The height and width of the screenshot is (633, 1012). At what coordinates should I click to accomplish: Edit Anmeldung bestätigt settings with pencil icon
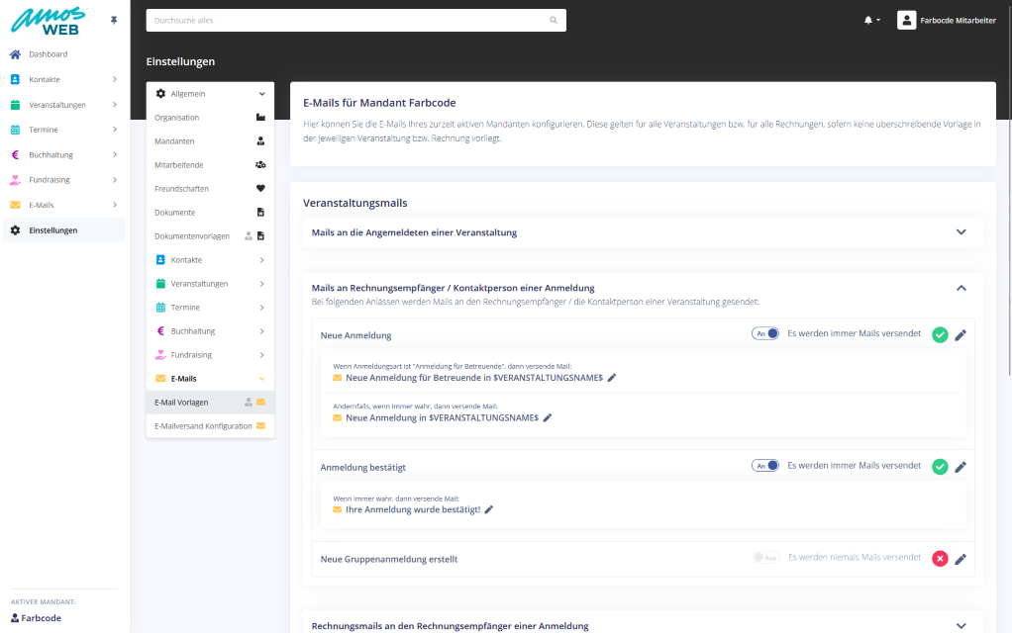click(x=960, y=467)
